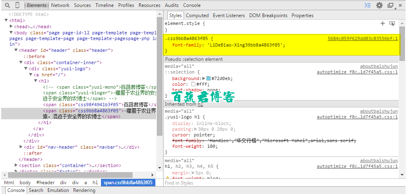Screen dimensions: 406x194
Task: Open color swatch #fff
Action: pos(193,84)
